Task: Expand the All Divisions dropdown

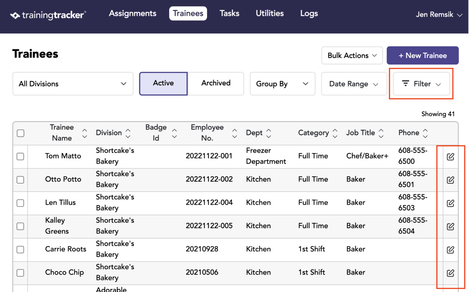Action: pyautogui.click(x=73, y=84)
